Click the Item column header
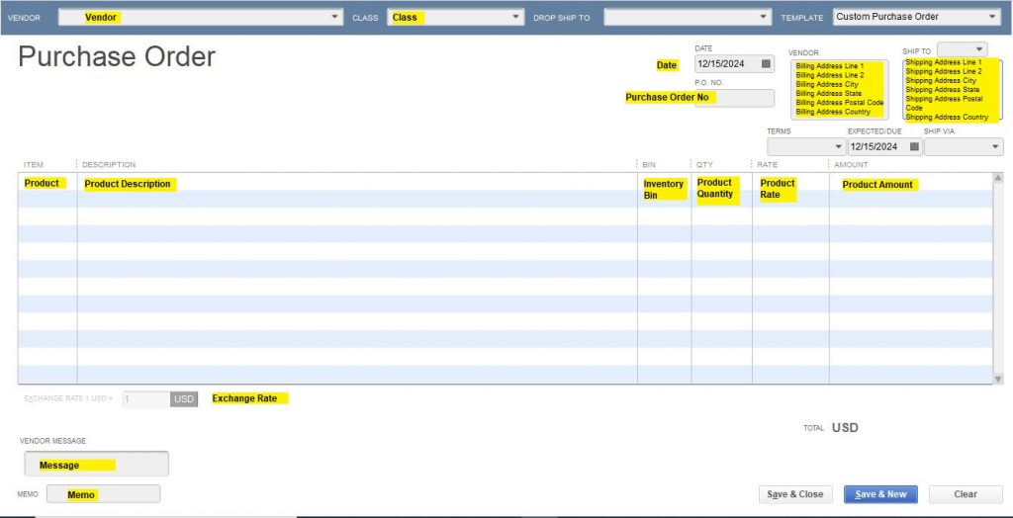The image size is (1013, 518). point(34,165)
